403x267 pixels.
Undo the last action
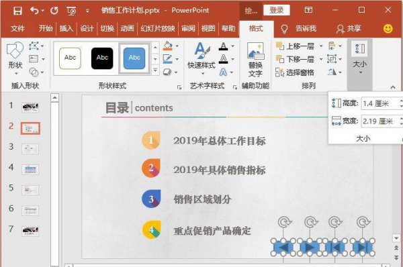(34, 11)
